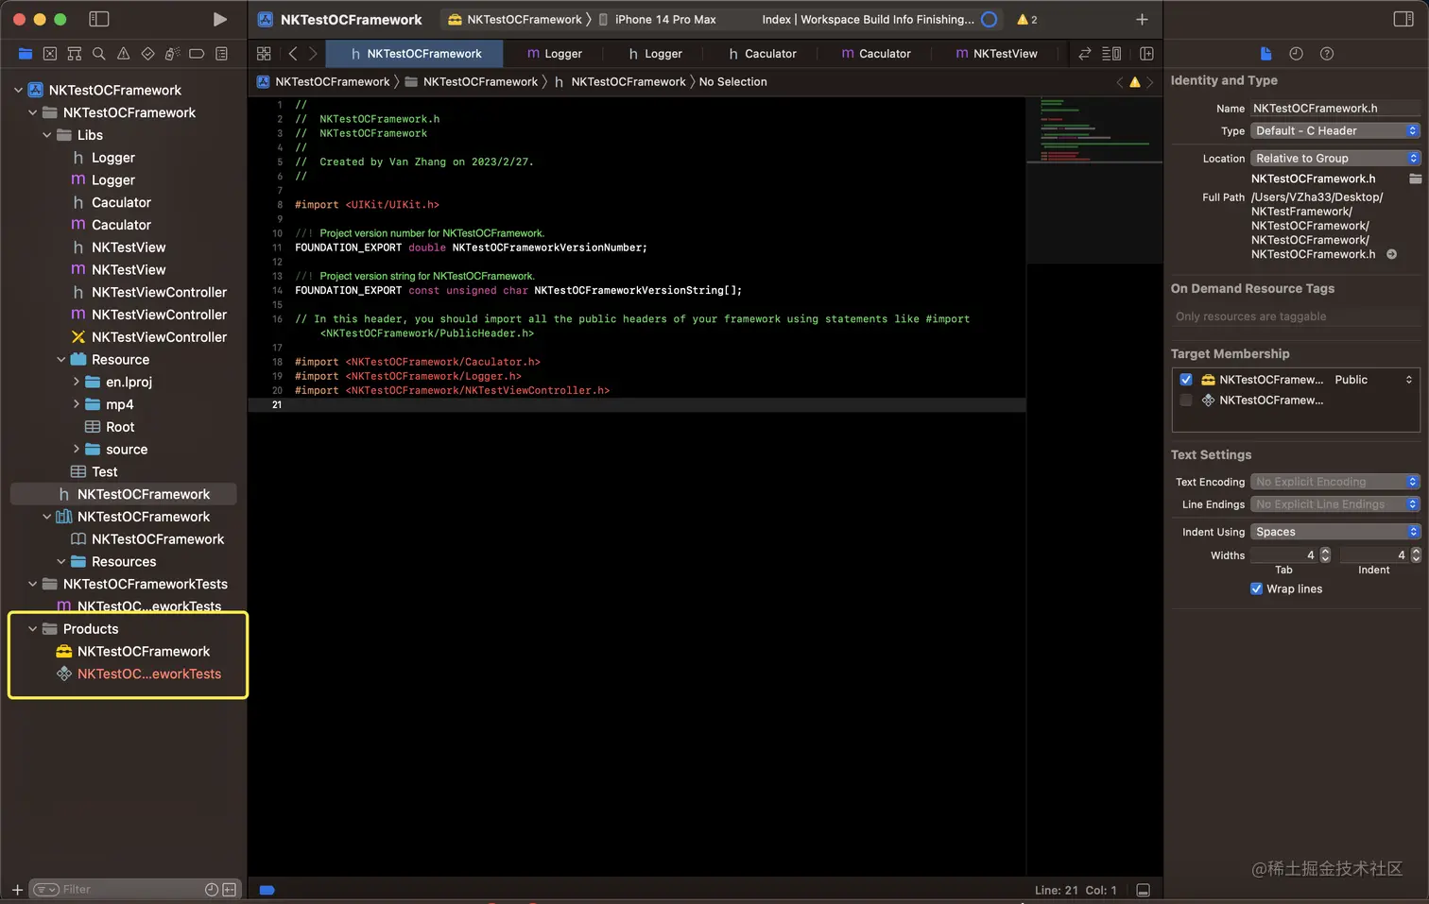
Task: Collapse the Products group
Action: [x=33, y=629]
